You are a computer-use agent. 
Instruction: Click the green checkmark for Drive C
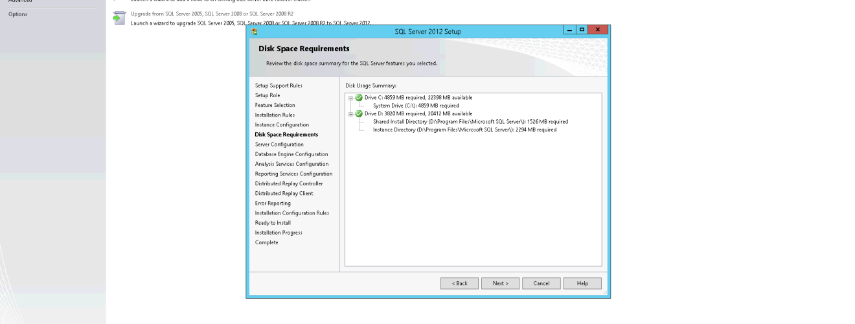point(359,98)
